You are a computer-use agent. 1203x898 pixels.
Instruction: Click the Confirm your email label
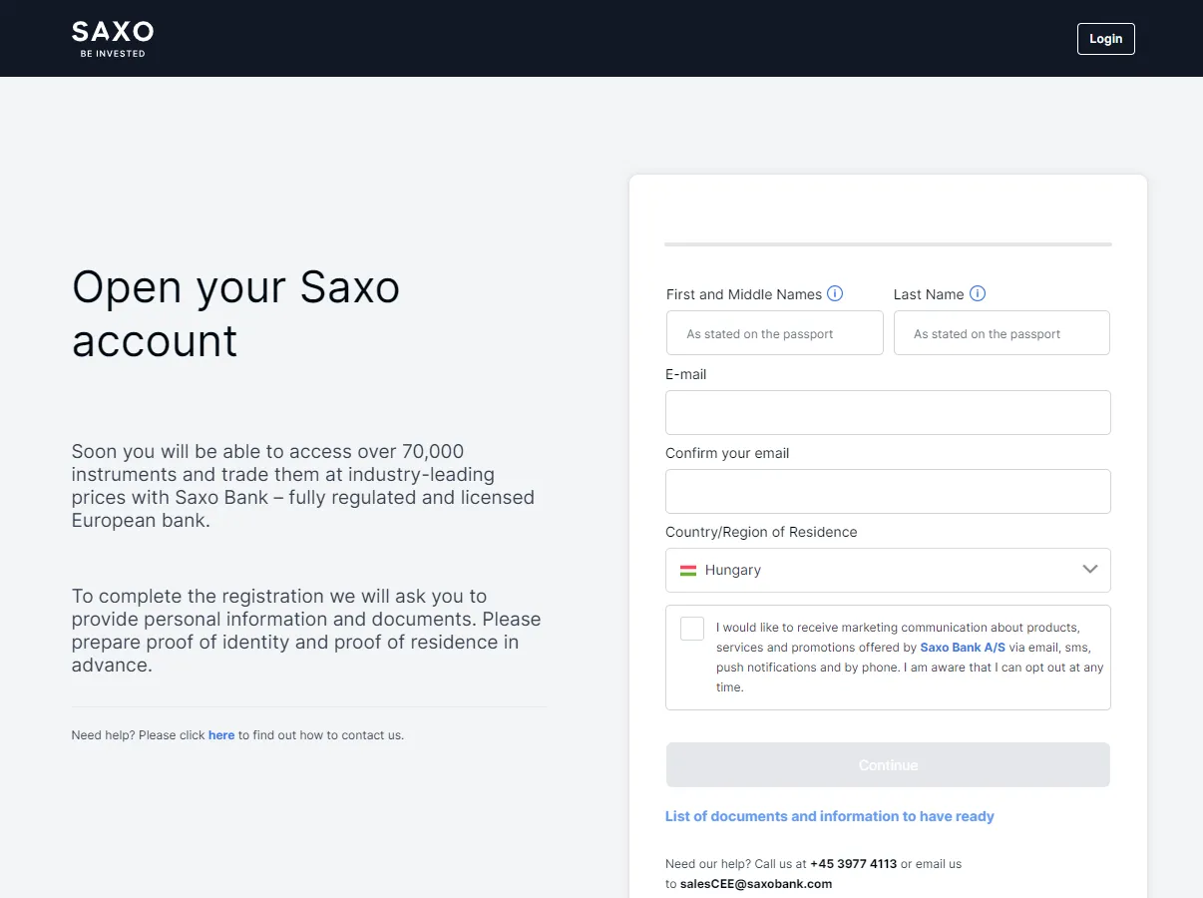[727, 453]
